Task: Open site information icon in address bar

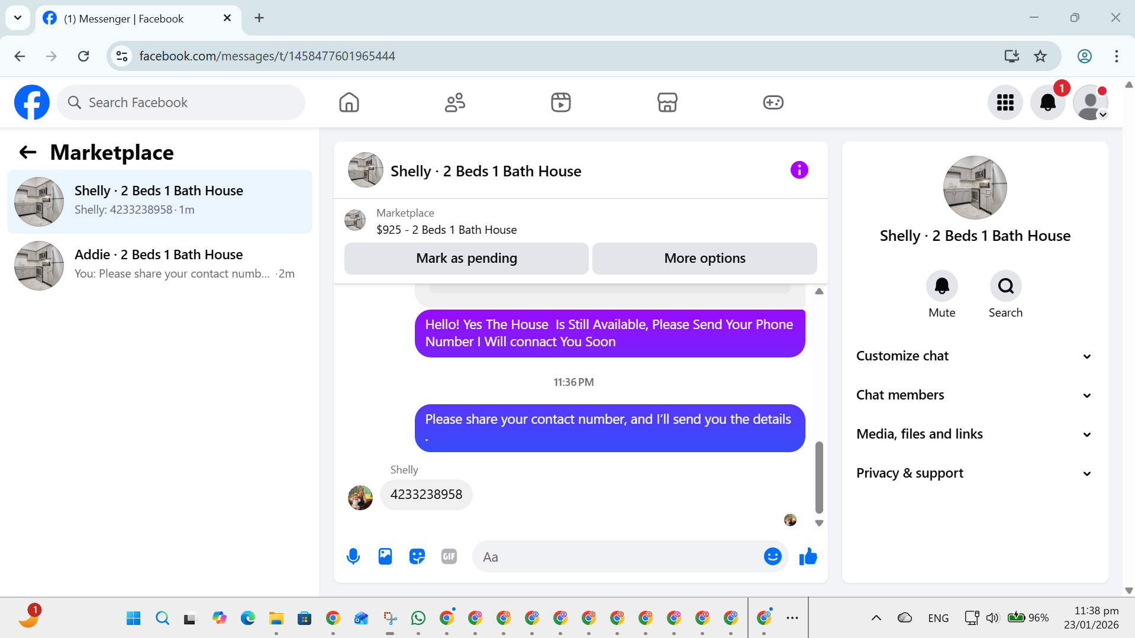Action: click(122, 56)
